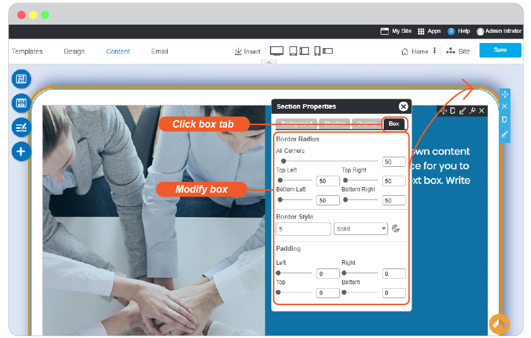
Task: Collapse the top toolbar with the chevron
Action: pyautogui.click(x=269, y=63)
